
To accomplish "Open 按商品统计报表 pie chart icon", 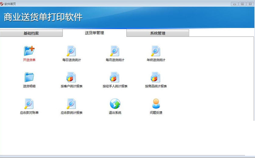I will click(x=156, y=77).
